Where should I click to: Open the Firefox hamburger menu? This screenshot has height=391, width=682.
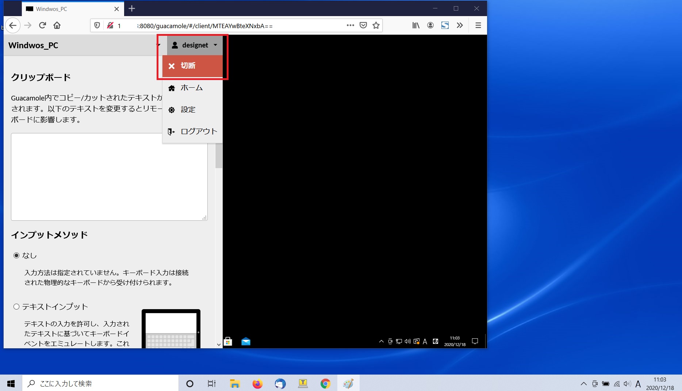(x=478, y=25)
